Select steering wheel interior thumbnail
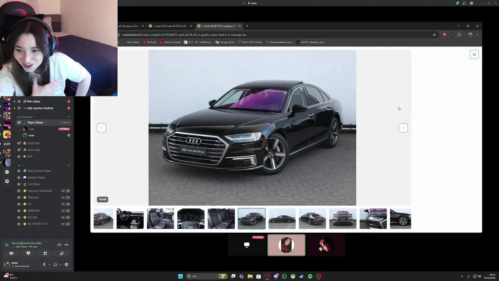The height and width of the screenshot is (281, 499). click(130, 219)
